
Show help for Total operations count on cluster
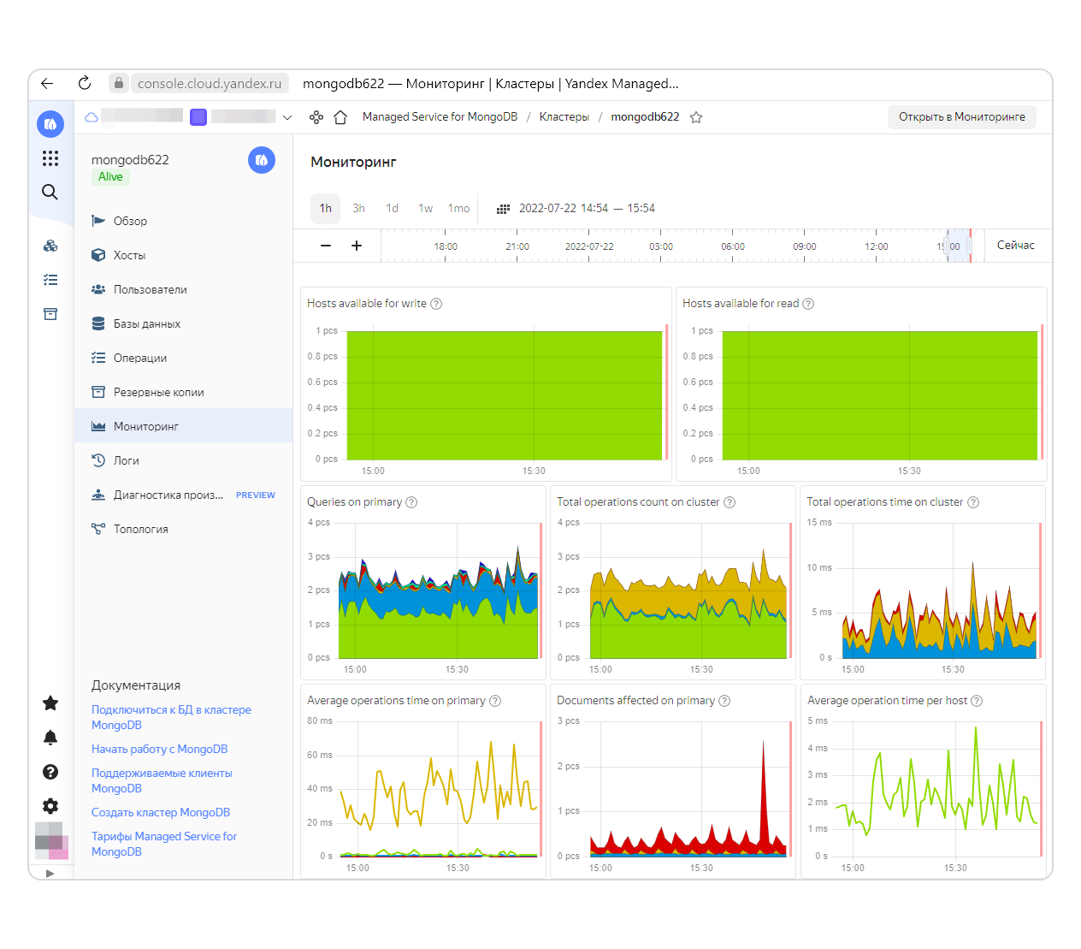730,502
